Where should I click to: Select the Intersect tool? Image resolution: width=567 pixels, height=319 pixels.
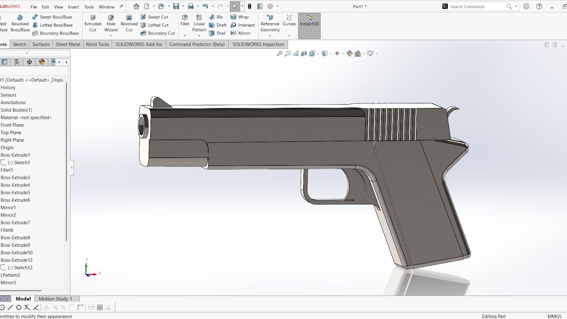coord(243,25)
